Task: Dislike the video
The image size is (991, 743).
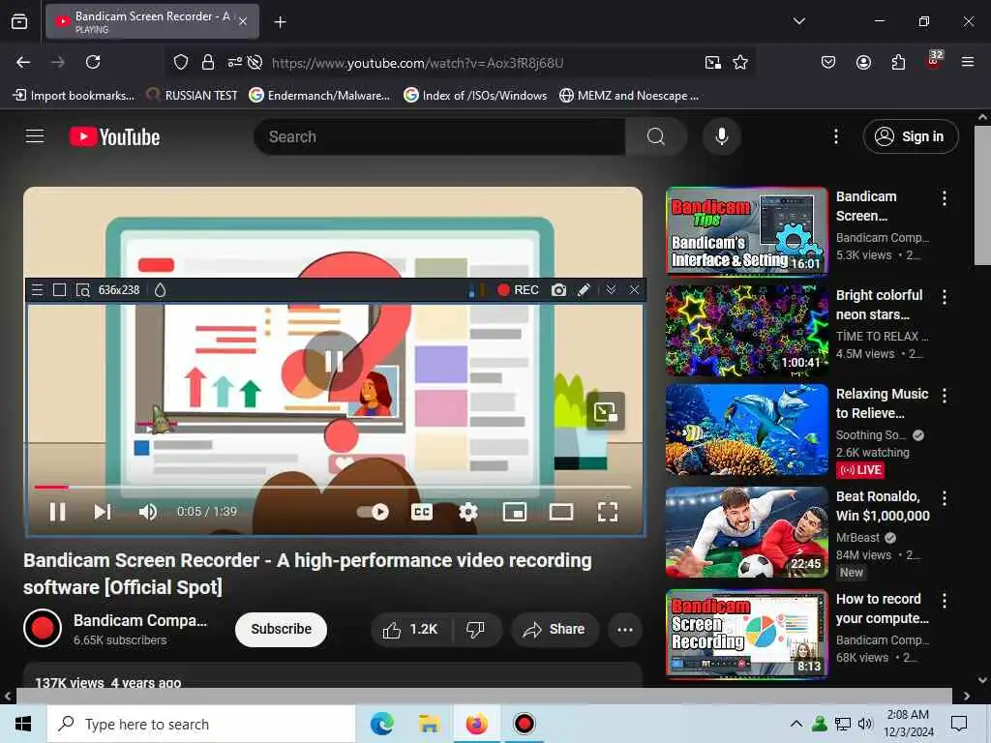Action: pos(476,629)
